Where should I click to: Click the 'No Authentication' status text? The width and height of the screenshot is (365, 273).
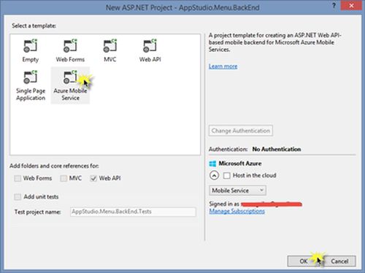(277, 149)
